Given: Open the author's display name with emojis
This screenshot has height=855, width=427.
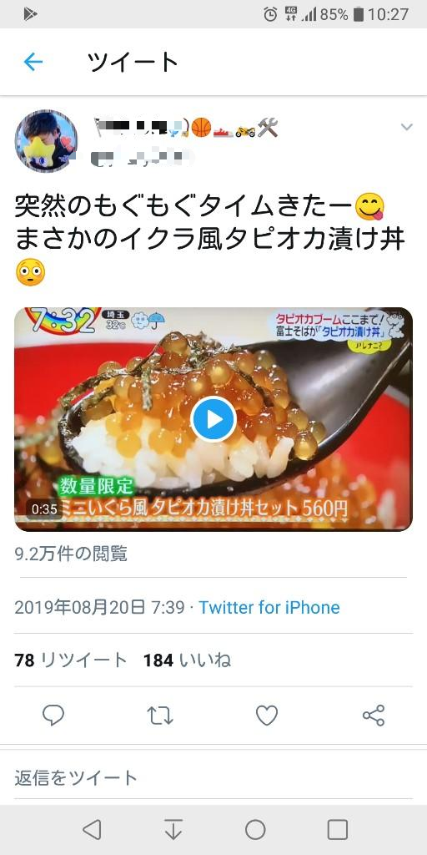Looking at the screenshot, I should pos(186,127).
